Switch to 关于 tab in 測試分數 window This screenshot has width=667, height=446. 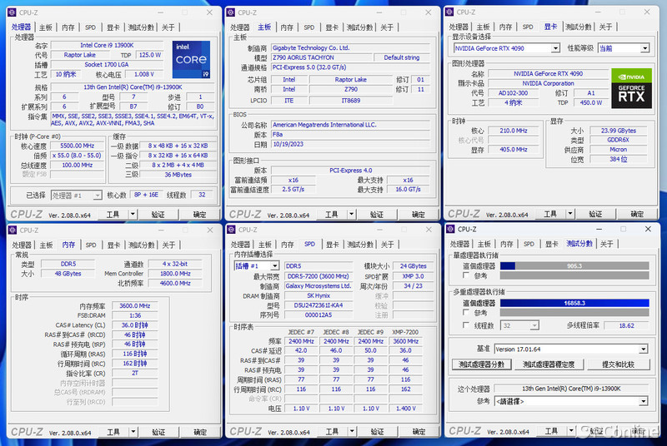click(x=607, y=244)
